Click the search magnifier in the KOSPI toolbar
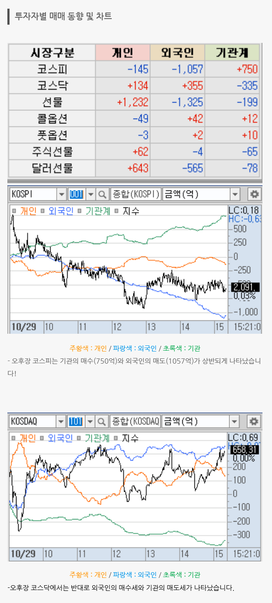The width and height of the screenshot is (272, 603). [x=102, y=194]
